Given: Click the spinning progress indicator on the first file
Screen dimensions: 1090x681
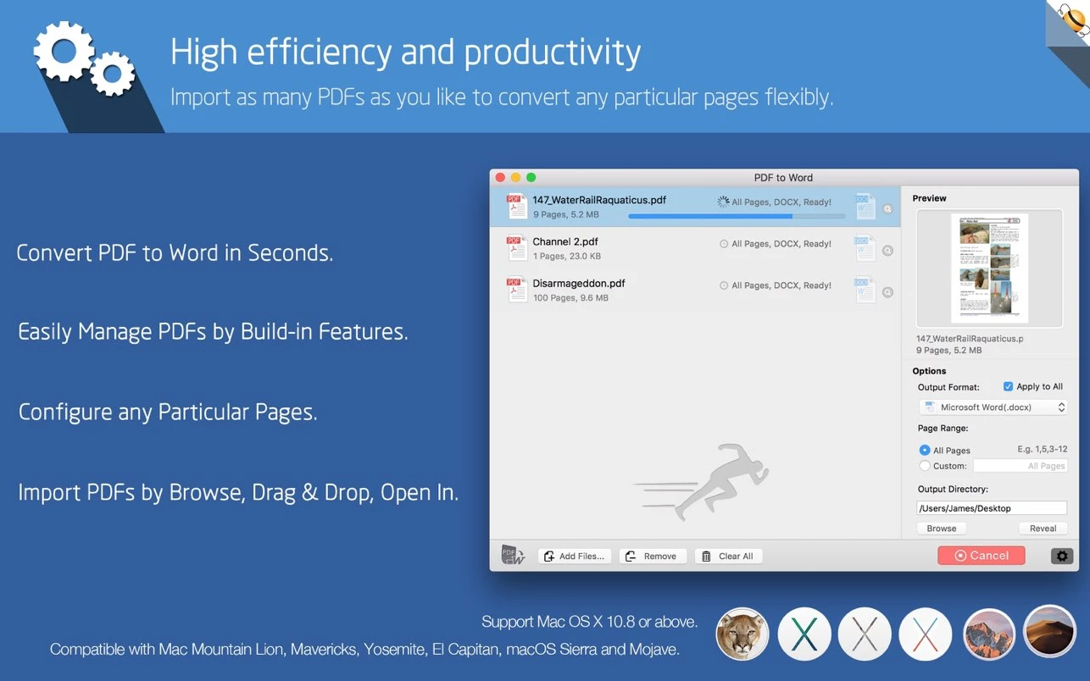Looking at the screenshot, I should click(723, 202).
